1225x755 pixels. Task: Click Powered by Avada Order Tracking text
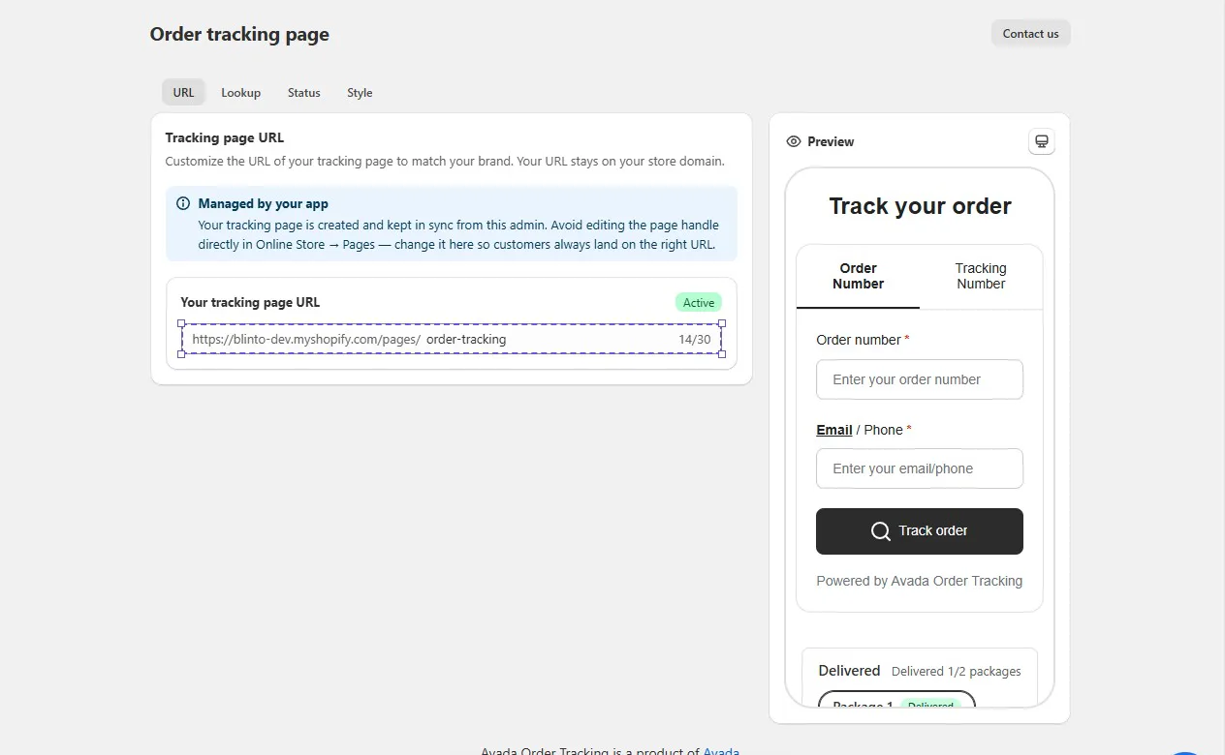click(920, 581)
